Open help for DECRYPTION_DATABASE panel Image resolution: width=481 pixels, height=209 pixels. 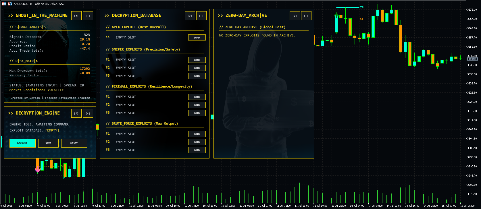190,16
